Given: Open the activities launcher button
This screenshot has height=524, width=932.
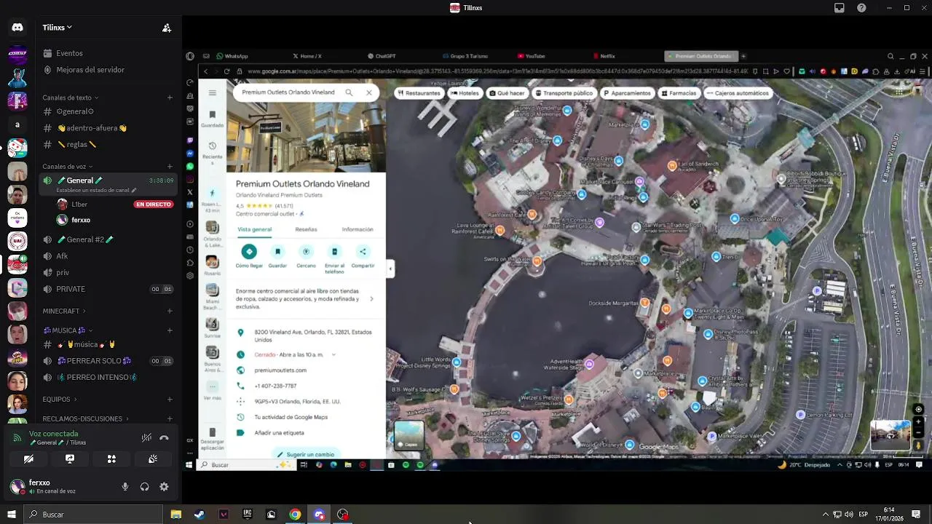Looking at the screenshot, I should tap(111, 459).
